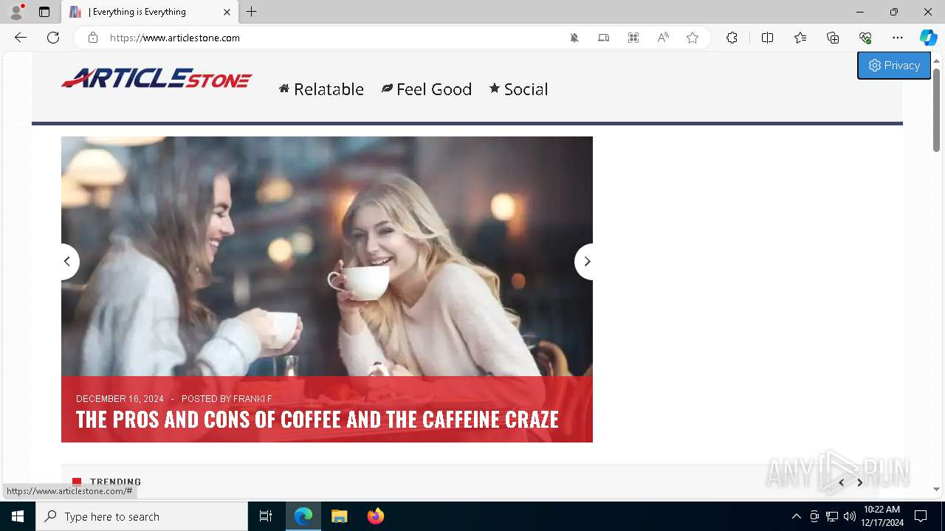Open the clock and calendar
The height and width of the screenshot is (531, 945).
tap(882, 516)
